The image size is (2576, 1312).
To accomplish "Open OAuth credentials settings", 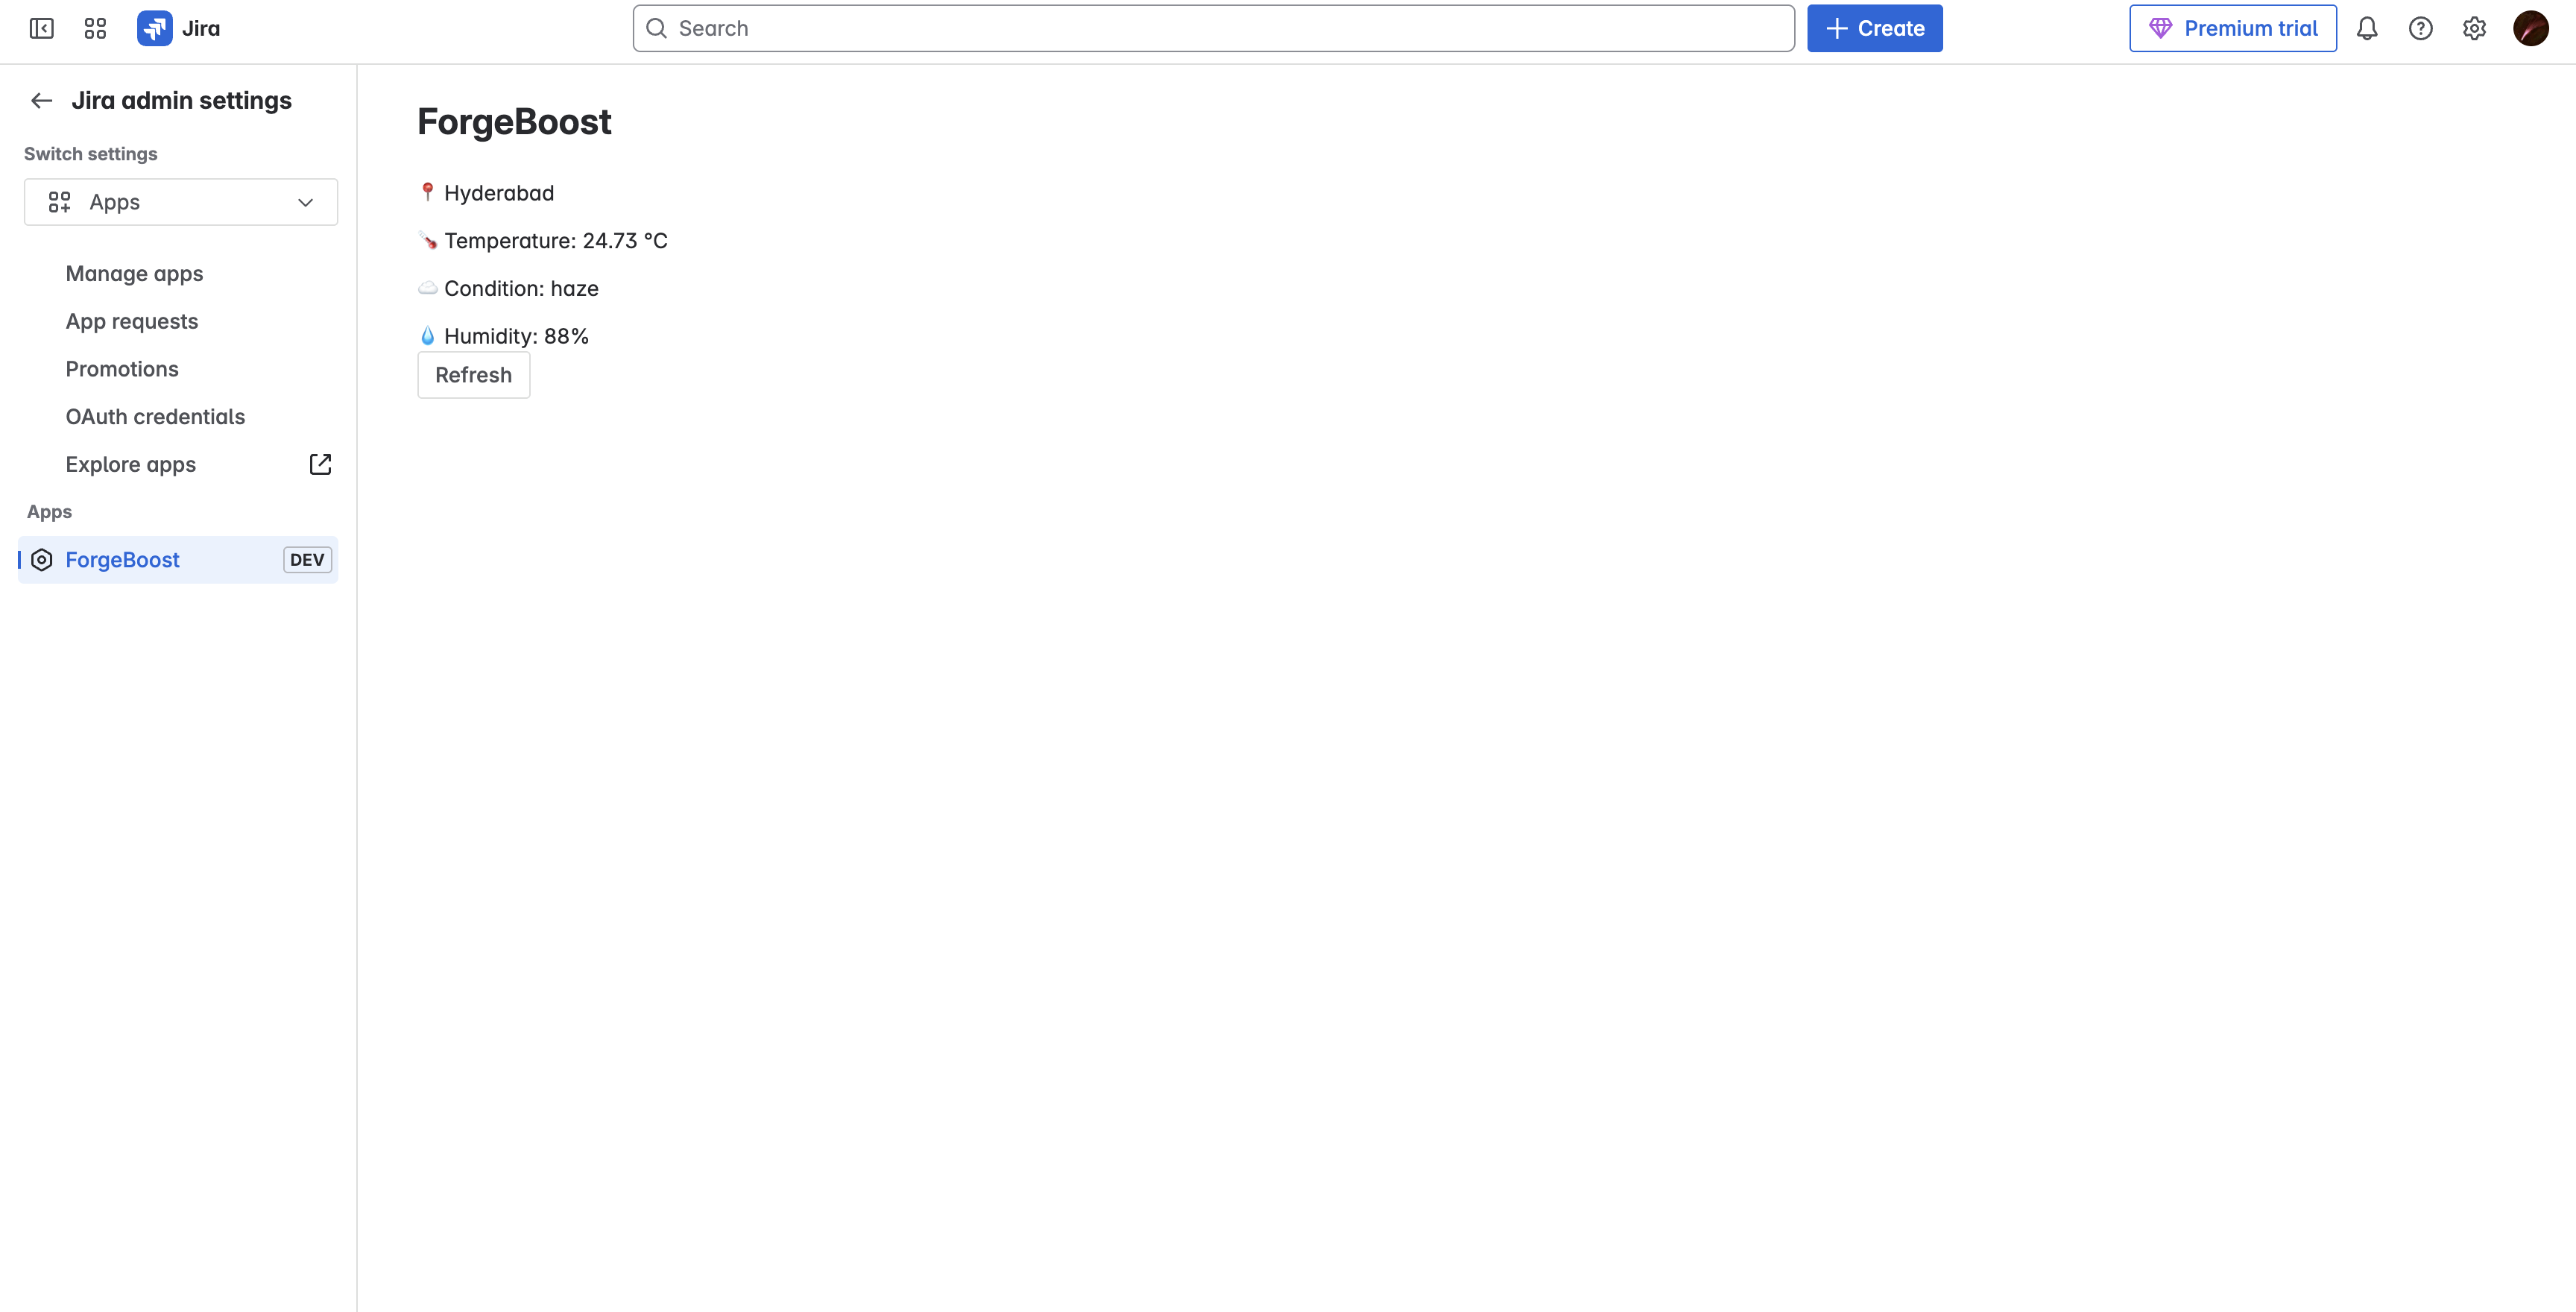I will [x=155, y=417].
